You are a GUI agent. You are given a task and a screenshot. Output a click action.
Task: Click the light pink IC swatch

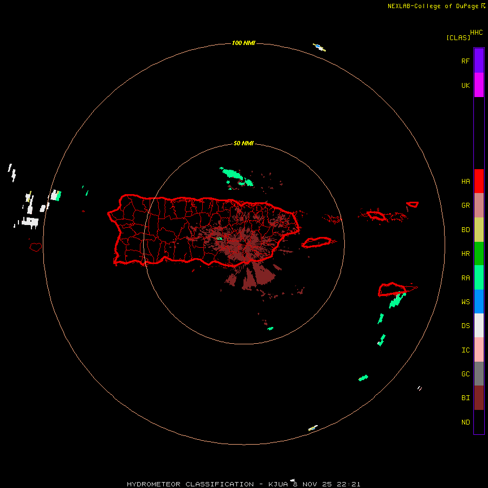(x=479, y=350)
